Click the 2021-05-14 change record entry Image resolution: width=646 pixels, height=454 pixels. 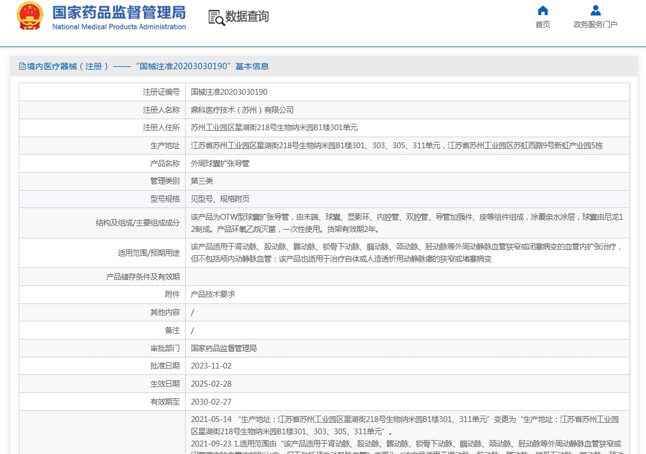(404, 426)
